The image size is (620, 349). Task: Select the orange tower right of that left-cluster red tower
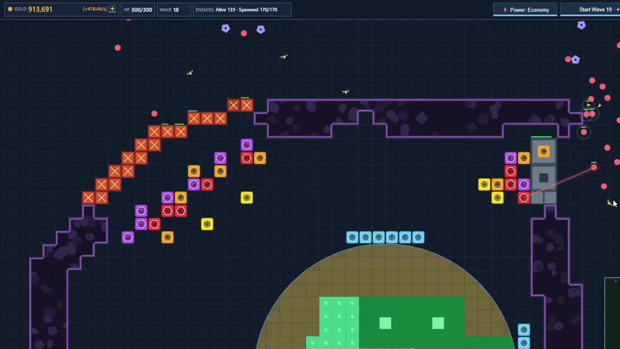tap(260, 158)
